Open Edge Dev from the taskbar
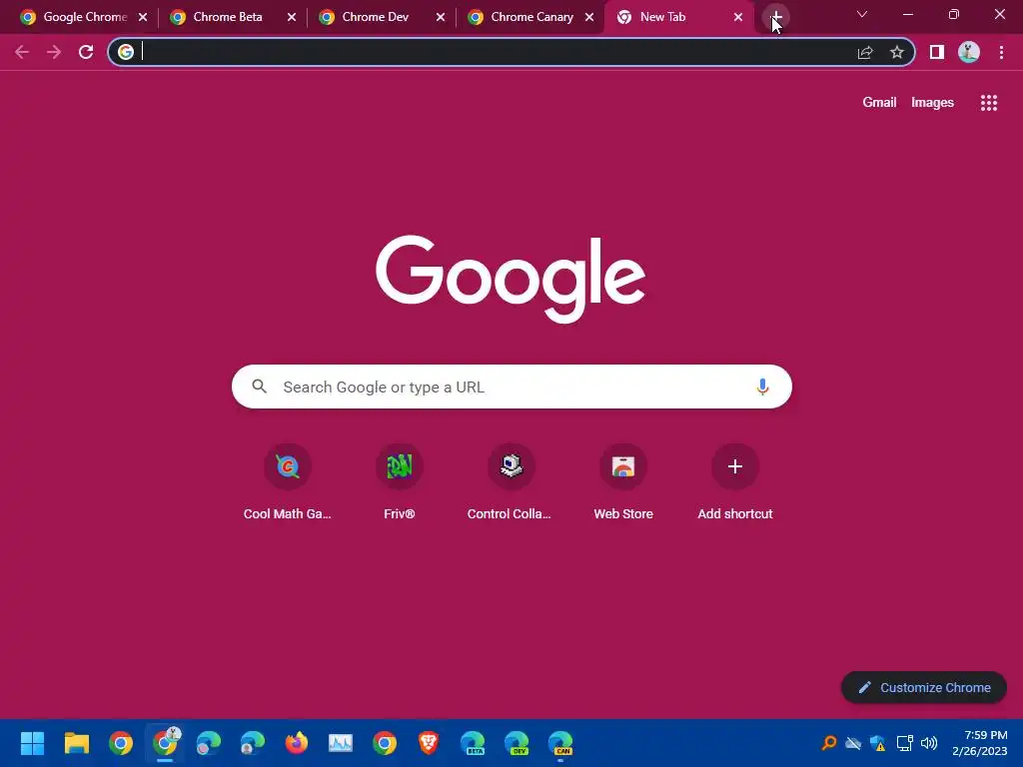The height and width of the screenshot is (767, 1023). click(516, 743)
